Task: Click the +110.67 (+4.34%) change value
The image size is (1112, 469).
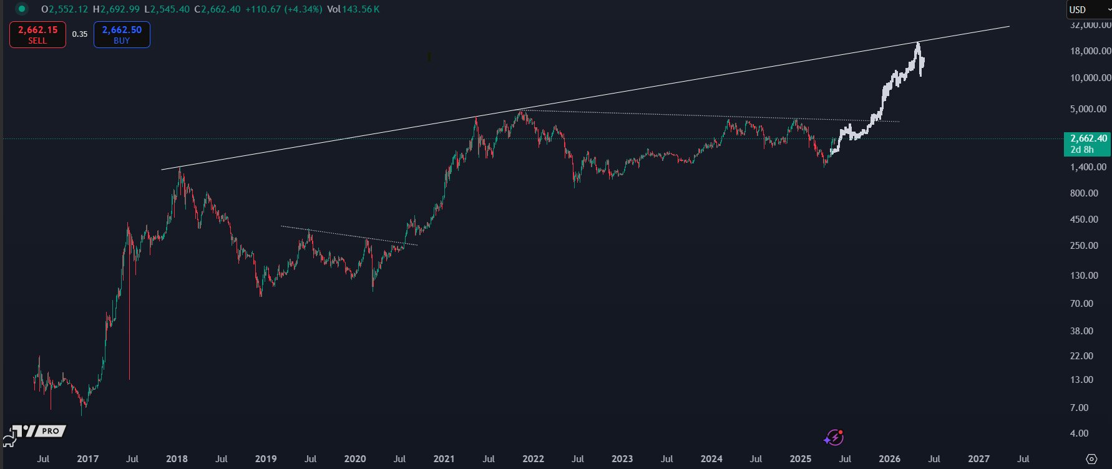Action: (x=283, y=9)
